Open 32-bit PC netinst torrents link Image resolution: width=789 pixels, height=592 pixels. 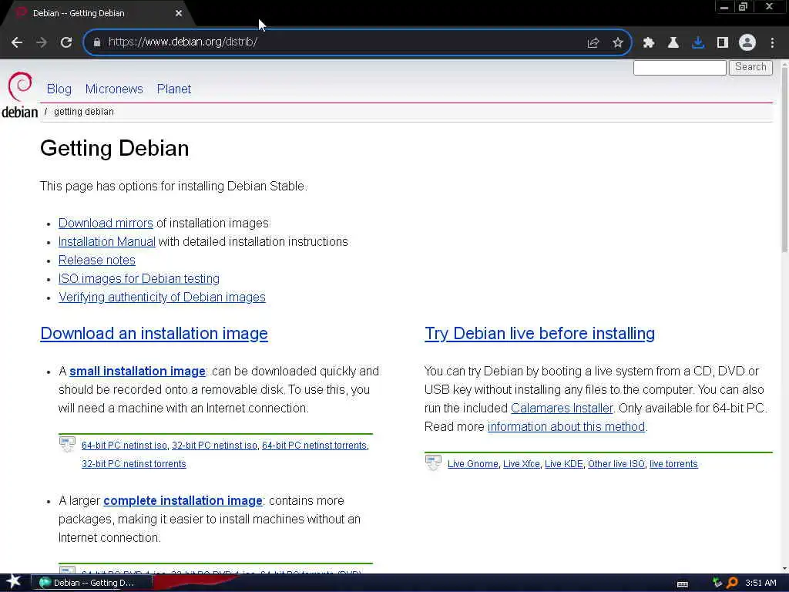click(x=134, y=463)
